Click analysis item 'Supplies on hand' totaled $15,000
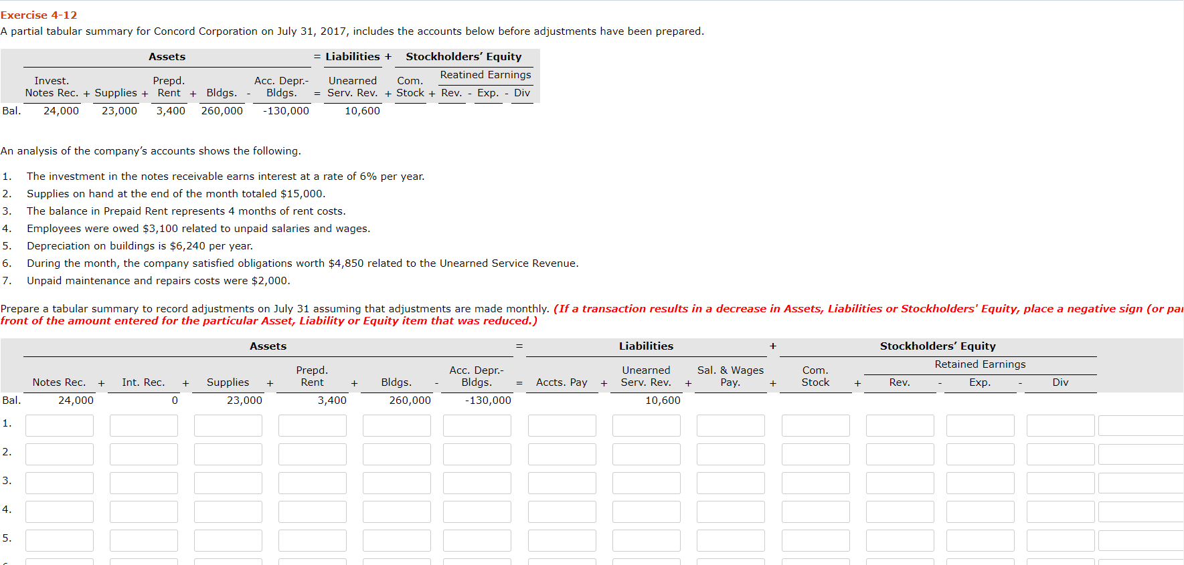 (176, 193)
